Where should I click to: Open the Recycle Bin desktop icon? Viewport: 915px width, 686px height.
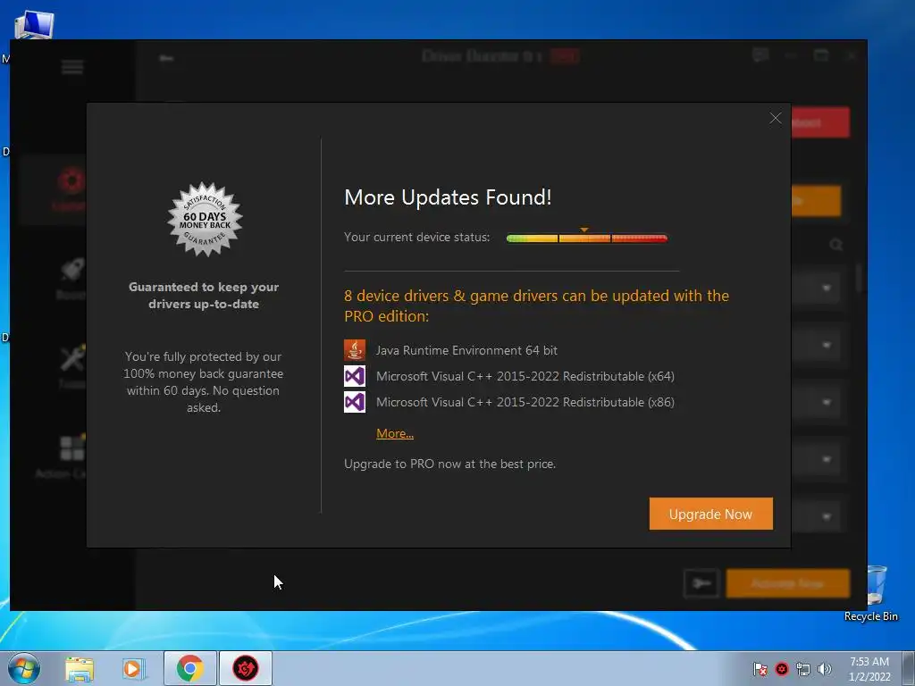pyautogui.click(x=873, y=593)
